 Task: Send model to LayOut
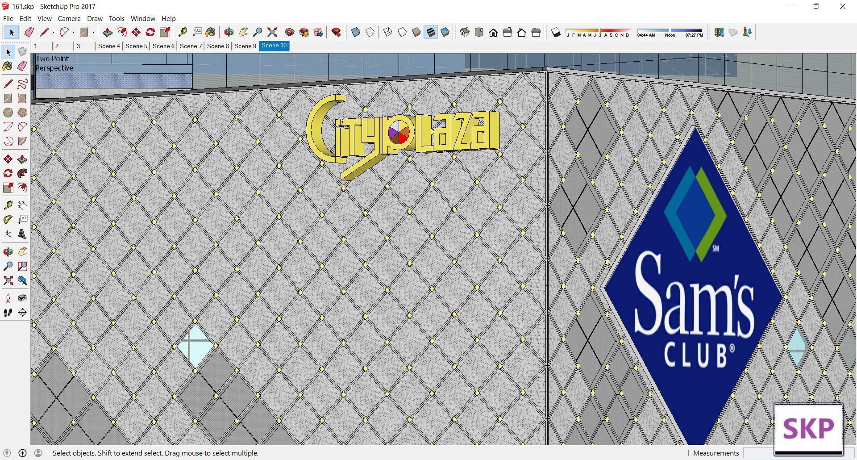click(x=318, y=32)
